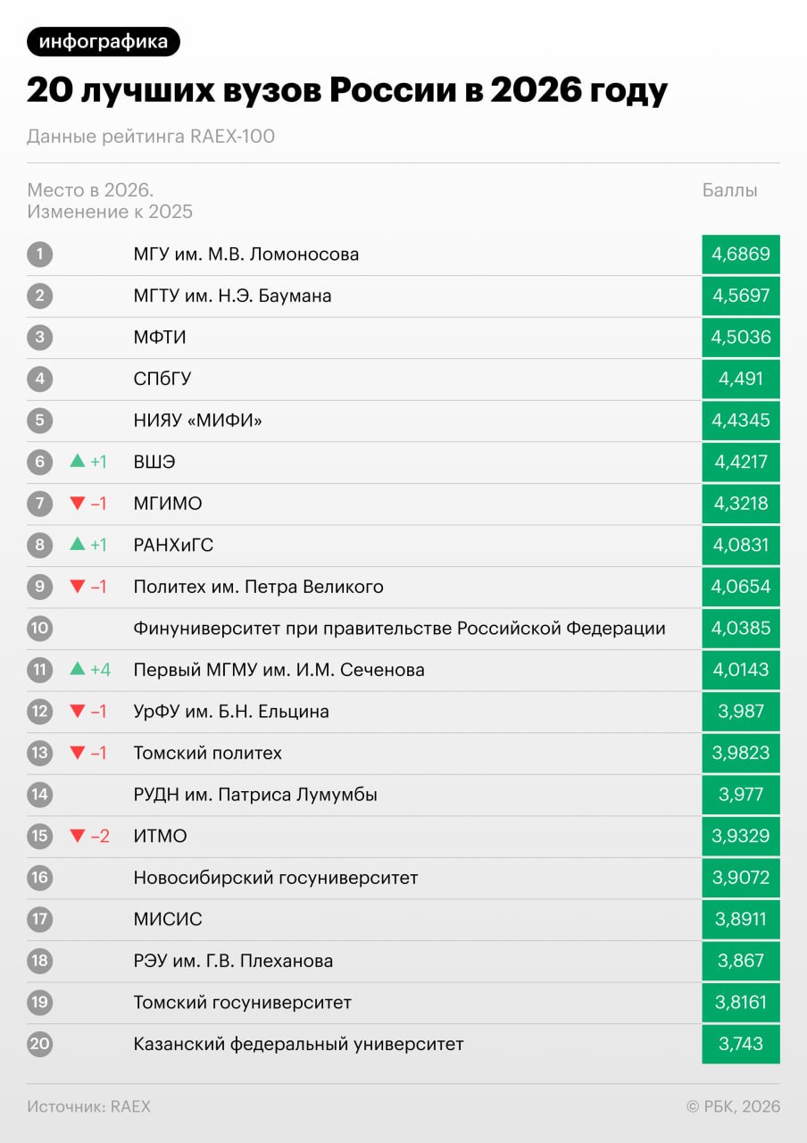Click the rank 4 circle badge

tap(40, 379)
